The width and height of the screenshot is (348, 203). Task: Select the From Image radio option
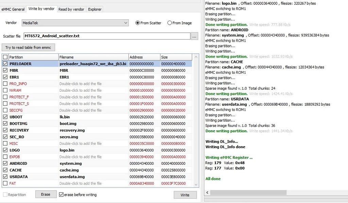pos(170,23)
